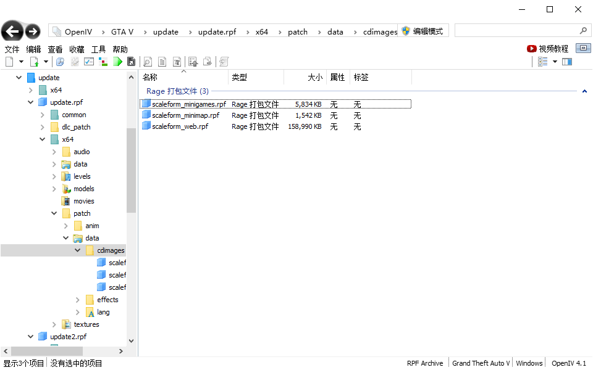Select scaleform_minigames.rpf file row
Screen dimensions: 593x370
point(275,104)
